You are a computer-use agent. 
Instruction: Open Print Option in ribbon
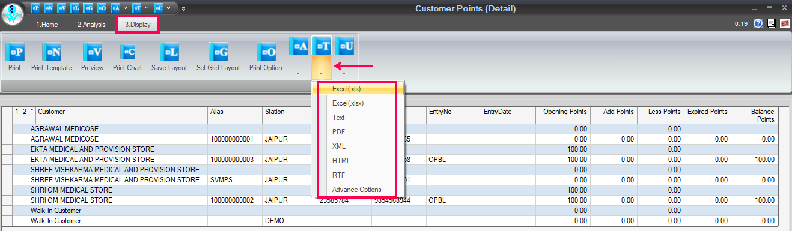(266, 53)
